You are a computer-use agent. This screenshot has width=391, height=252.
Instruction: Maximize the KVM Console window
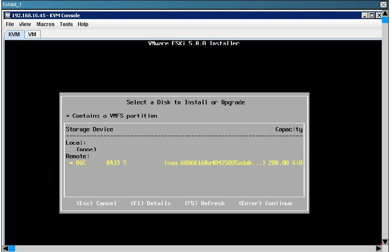371,15
